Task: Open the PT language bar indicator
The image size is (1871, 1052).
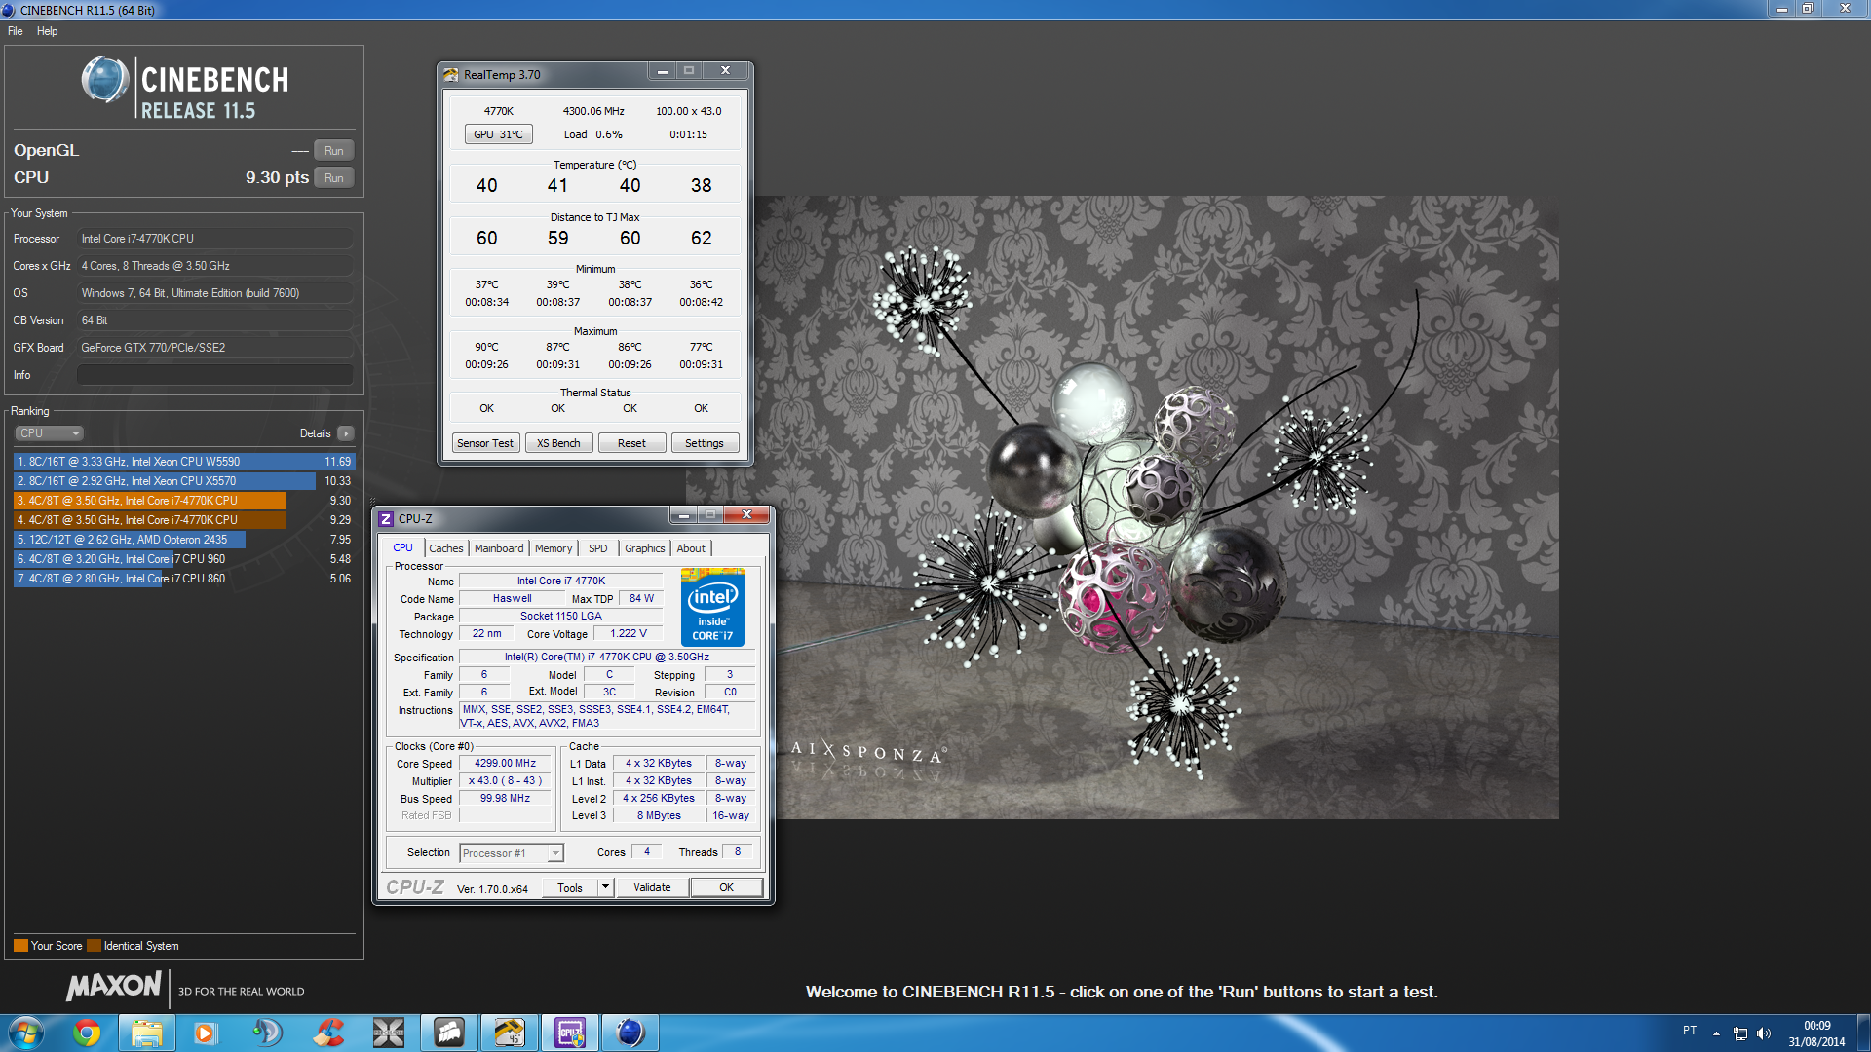Action: click(1690, 1031)
